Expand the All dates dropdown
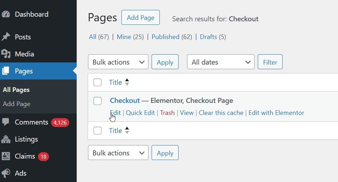 [x=220, y=62]
